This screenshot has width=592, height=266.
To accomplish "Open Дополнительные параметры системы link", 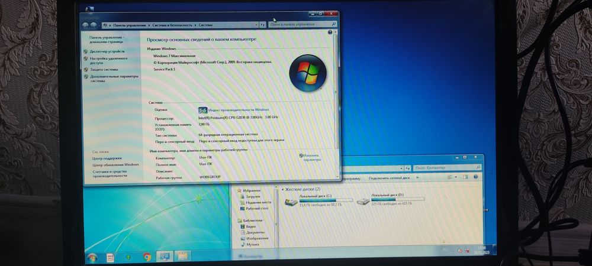I will [114, 79].
